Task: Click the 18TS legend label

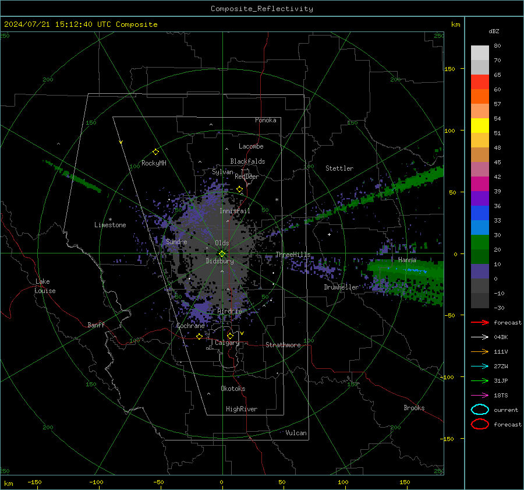Action: point(501,395)
